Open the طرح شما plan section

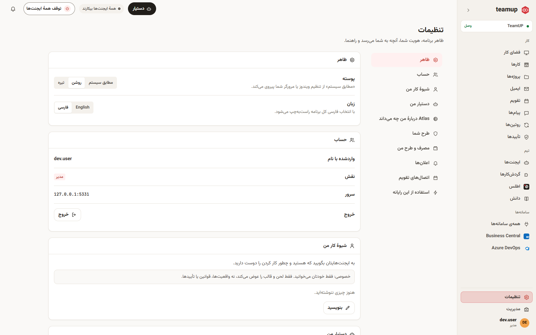pyautogui.click(x=407, y=134)
